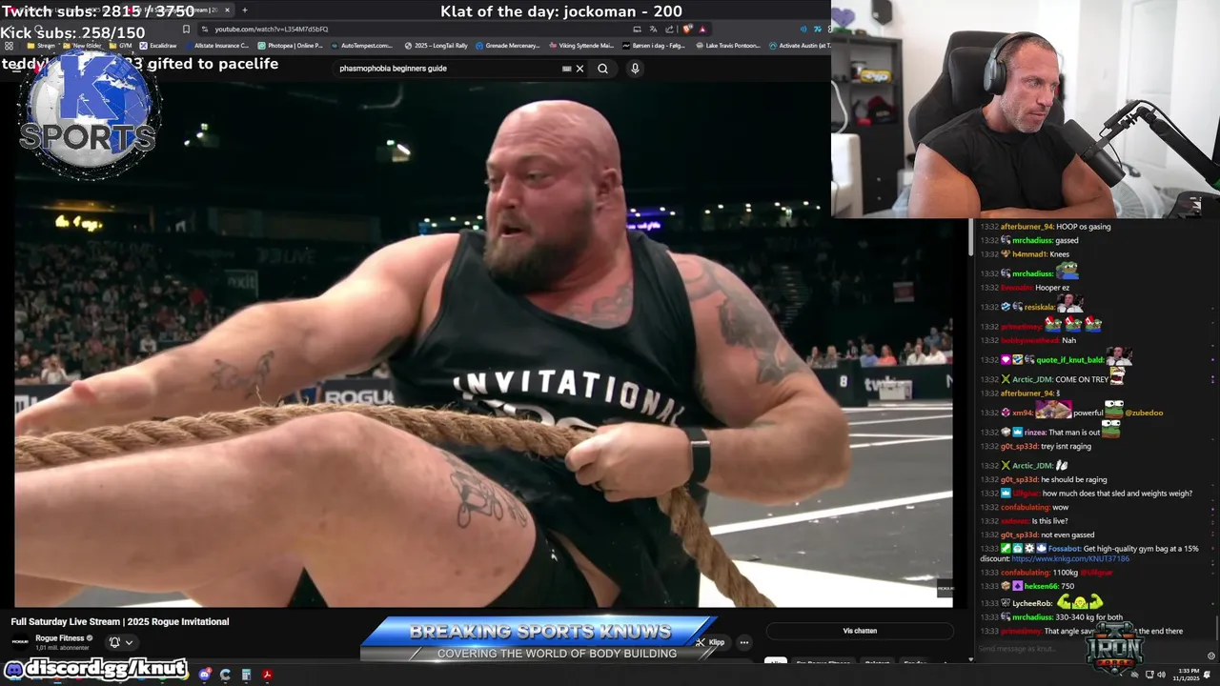Click the share icon in the address bar
This screenshot has width=1220, height=686.
(x=669, y=29)
